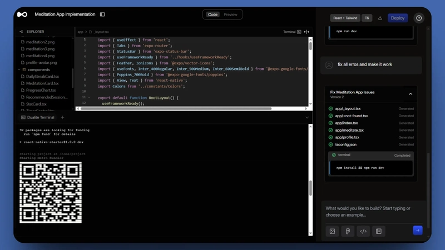Select the Dualite Terminal tab
This screenshot has width=445, height=250.
(x=37, y=117)
